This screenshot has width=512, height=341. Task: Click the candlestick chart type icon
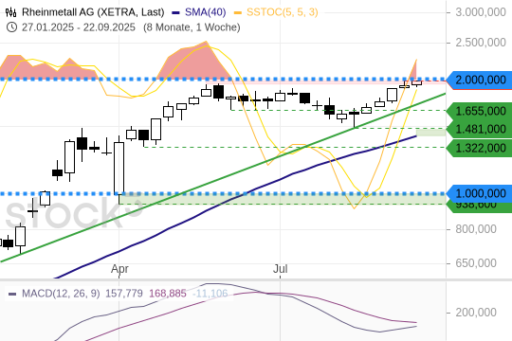click(x=10, y=12)
